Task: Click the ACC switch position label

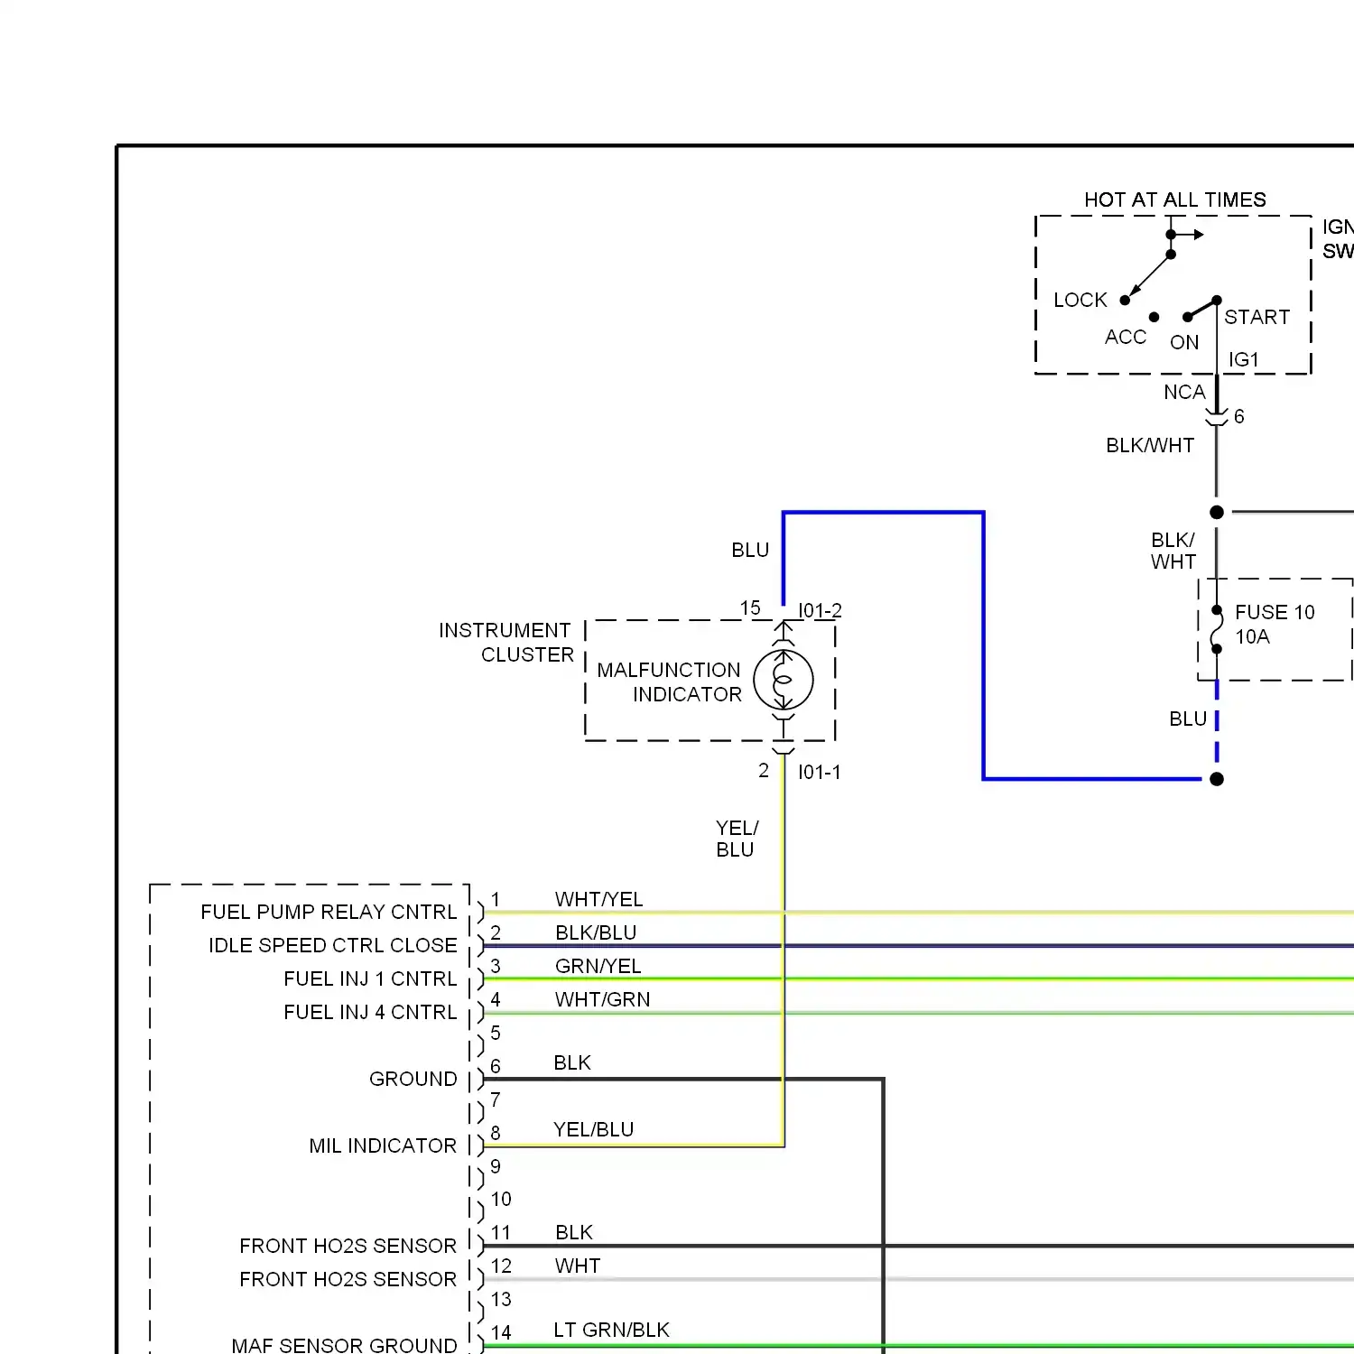Action: point(1125,337)
